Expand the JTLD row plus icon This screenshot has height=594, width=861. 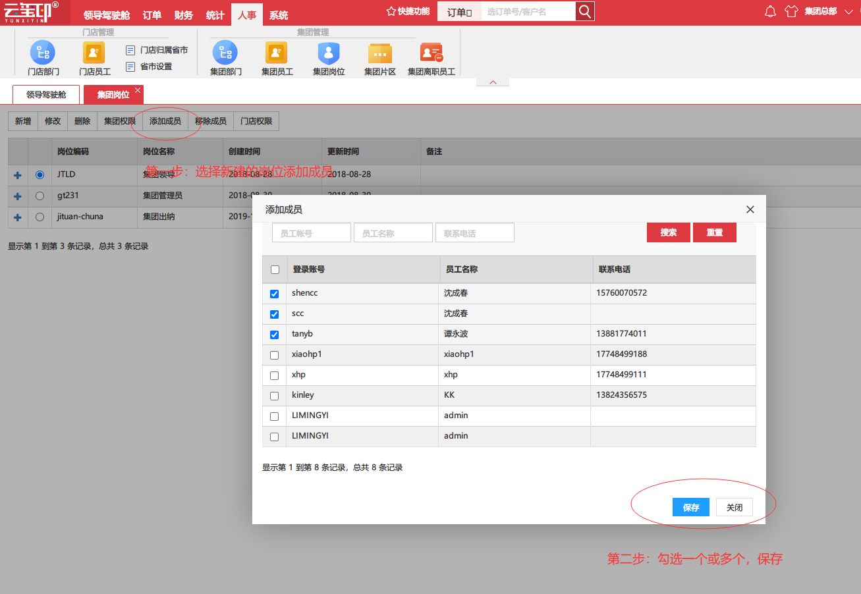(x=18, y=176)
